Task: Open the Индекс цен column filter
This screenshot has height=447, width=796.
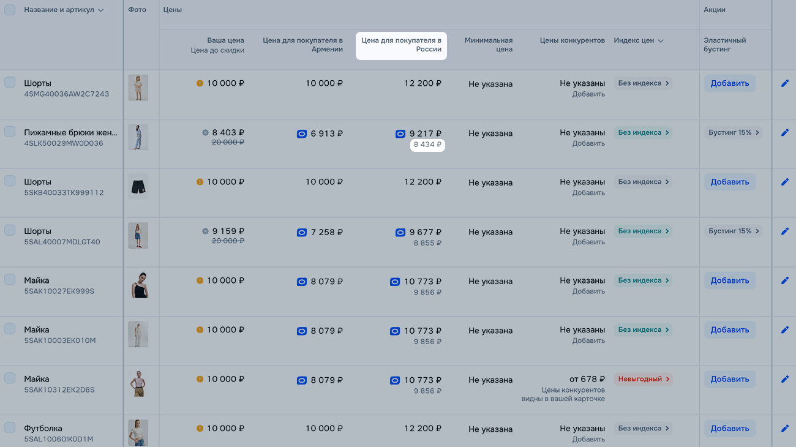Action: coord(660,41)
